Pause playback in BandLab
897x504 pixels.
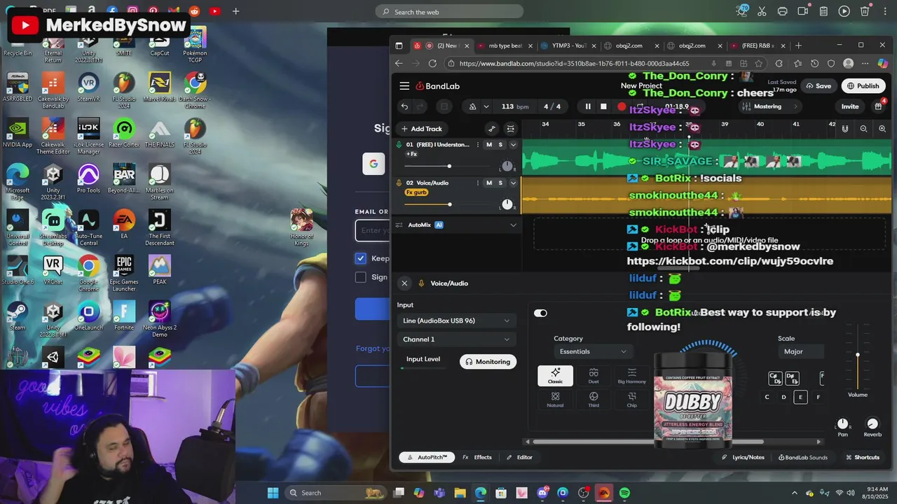point(588,106)
